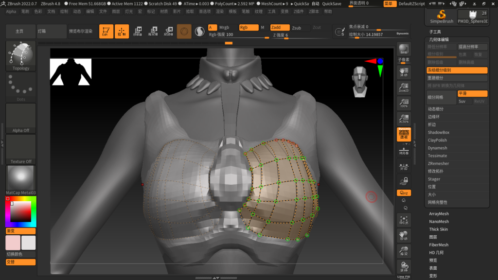The width and height of the screenshot is (498, 280).
Task: Toggle Dynamic perspective view icon
Action: click(x=404, y=134)
